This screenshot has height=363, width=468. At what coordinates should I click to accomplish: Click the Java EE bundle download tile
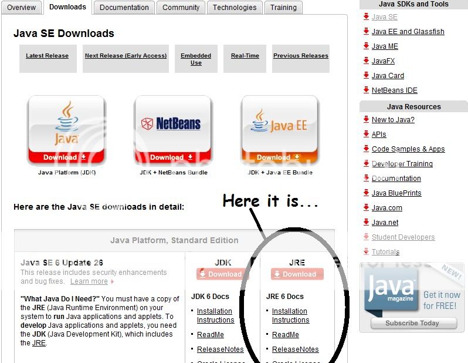click(x=280, y=130)
